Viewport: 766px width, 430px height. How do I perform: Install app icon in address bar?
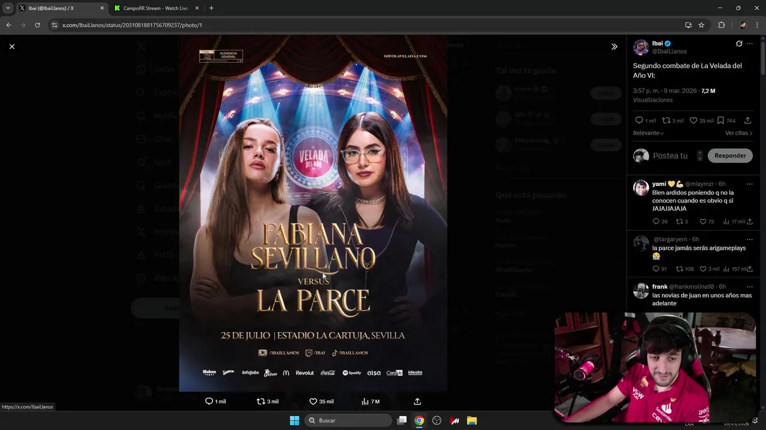[x=688, y=25]
